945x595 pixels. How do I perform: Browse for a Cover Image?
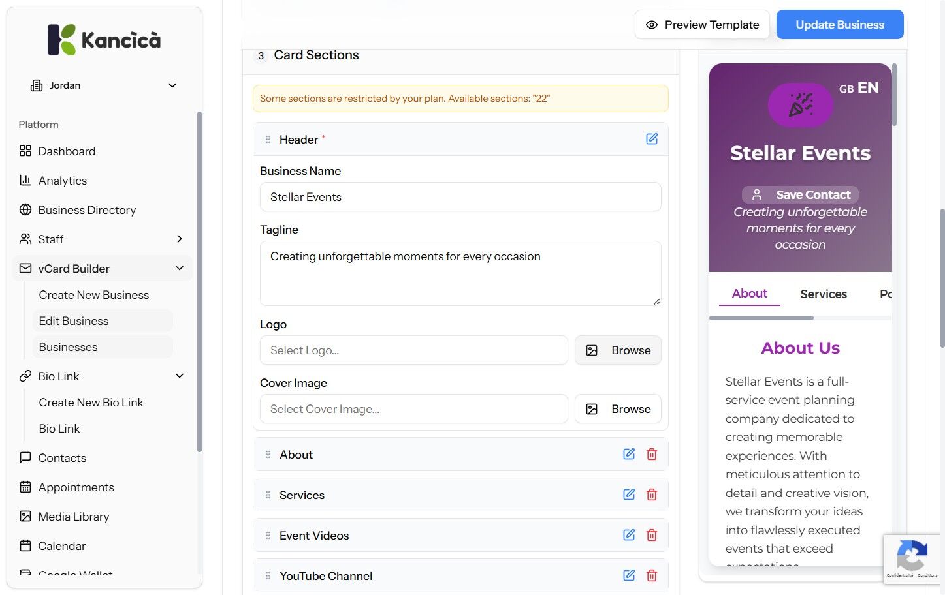click(x=618, y=409)
